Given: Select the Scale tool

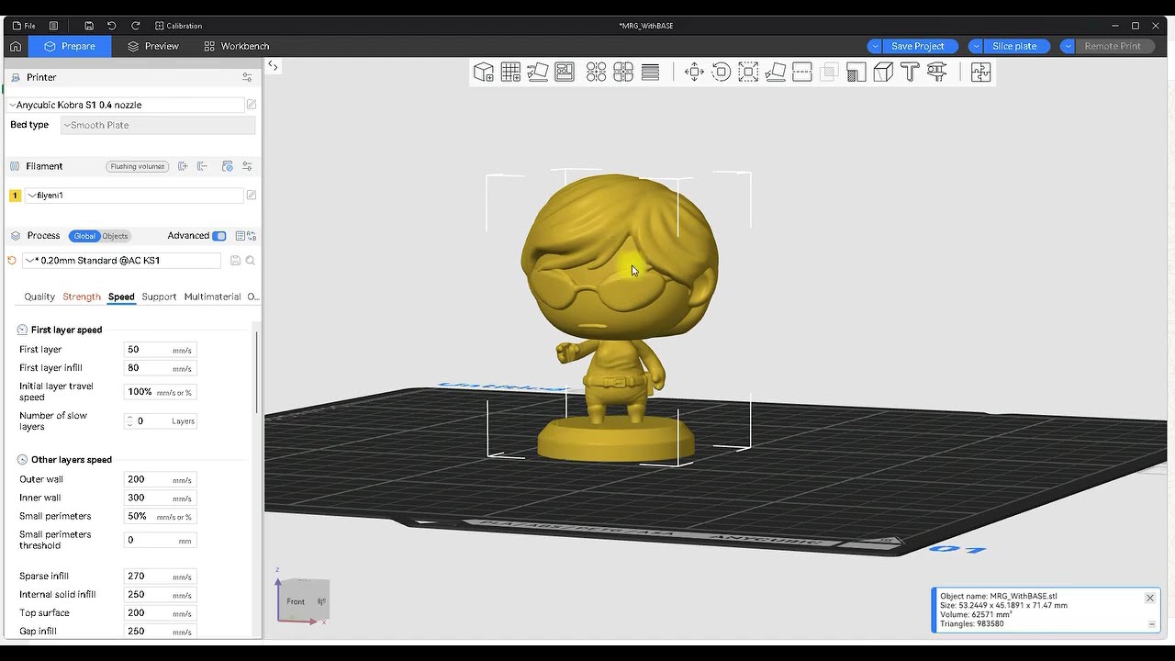Looking at the screenshot, I should click(x=748, y=72).
